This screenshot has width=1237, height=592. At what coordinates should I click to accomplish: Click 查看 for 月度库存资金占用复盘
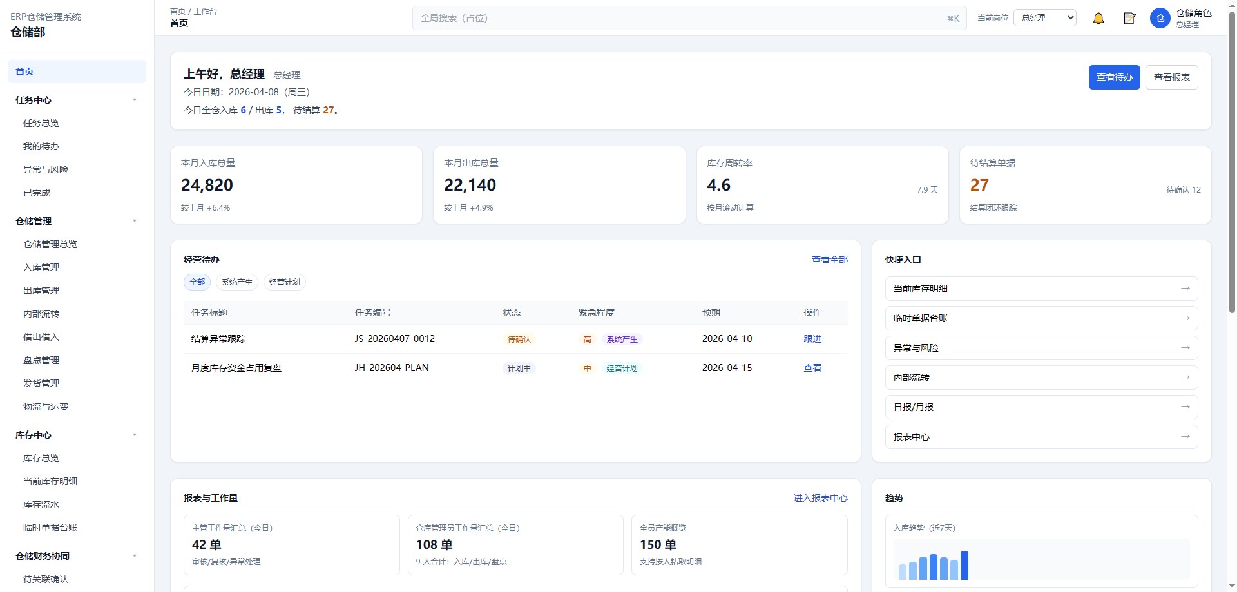(812, 368)
